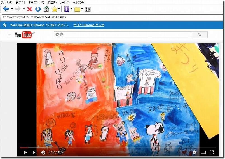225x159 pixels.
Task: Expand the Forward button history dropdown arrow
Action: [24, 9]
